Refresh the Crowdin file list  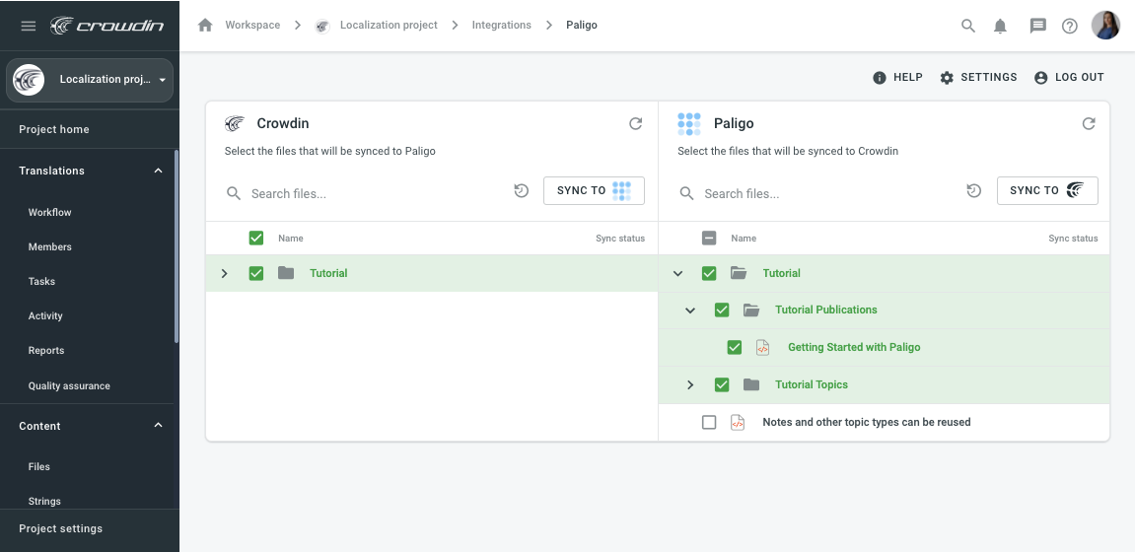[x=636, y=123]
